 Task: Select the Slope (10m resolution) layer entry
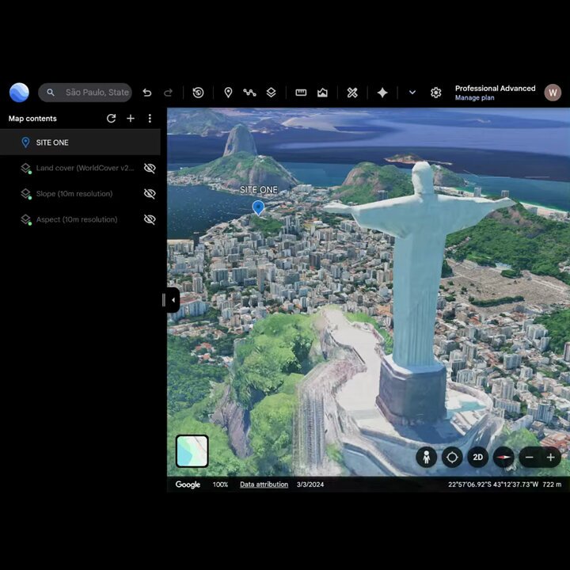click(x=74, y=194)
